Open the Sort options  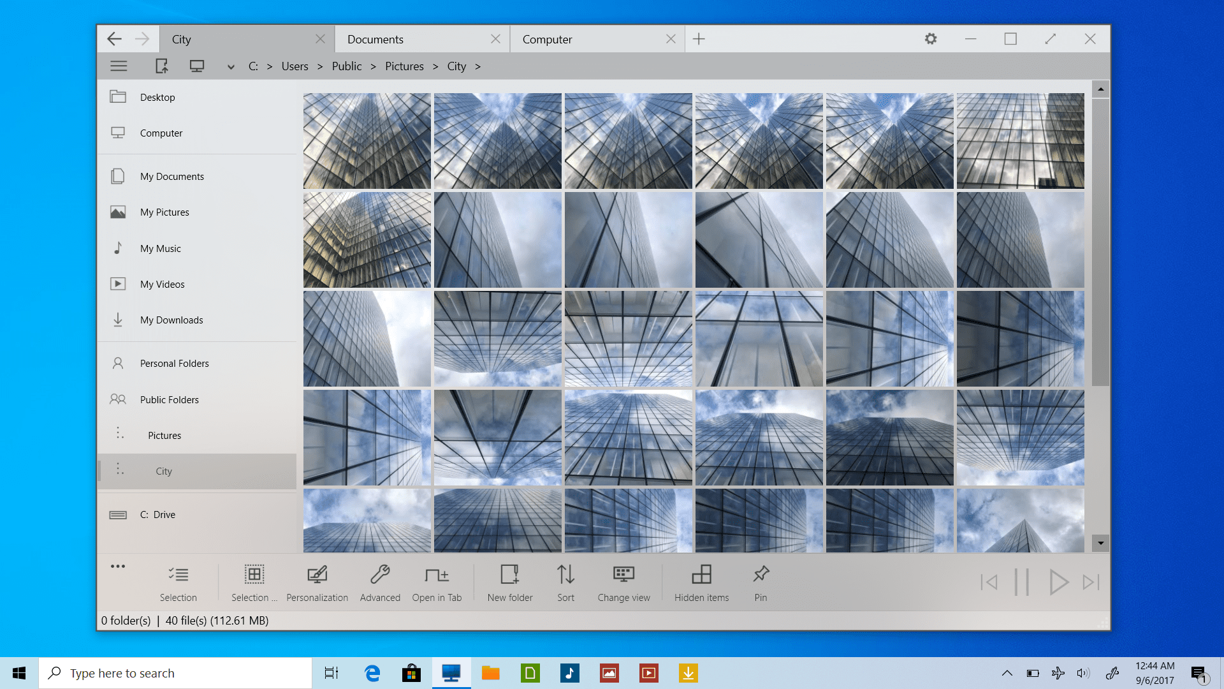565,582
